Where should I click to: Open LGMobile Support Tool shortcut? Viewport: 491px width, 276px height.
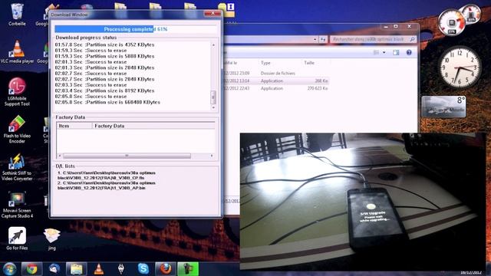click(x=17, y=92)
